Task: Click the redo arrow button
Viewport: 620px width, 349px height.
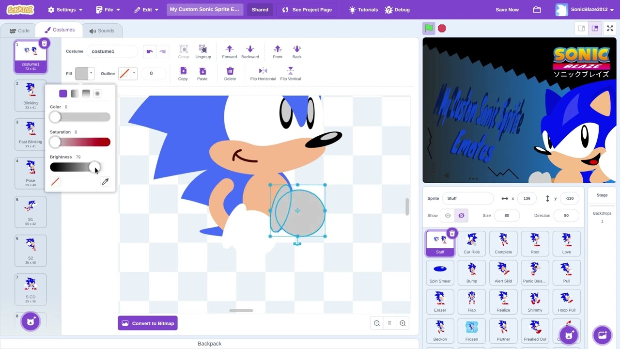Action: (x=163, y=51)
